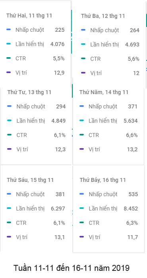Click blue Nhấp chuột marker for 11 thg 11
Viewport: 147px width, 278px height.
8,30
